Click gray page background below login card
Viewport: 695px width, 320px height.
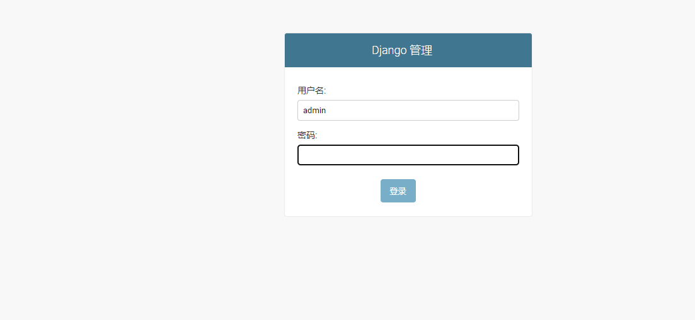408,268
